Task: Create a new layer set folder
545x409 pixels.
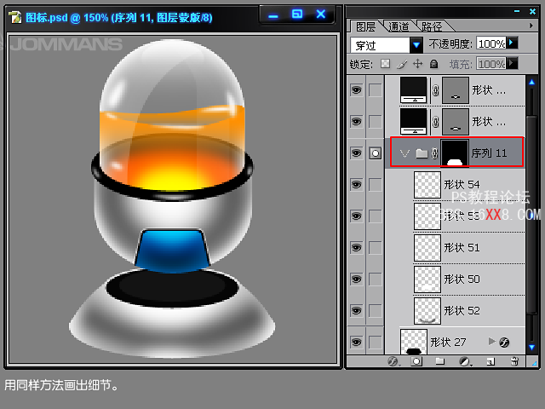Action: (x=440, y=361)
